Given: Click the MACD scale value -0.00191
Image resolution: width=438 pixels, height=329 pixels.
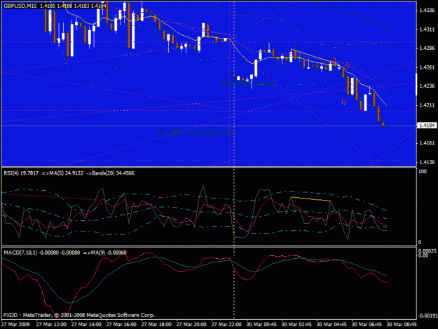Looking at the screenshot, I should point(427,316).
